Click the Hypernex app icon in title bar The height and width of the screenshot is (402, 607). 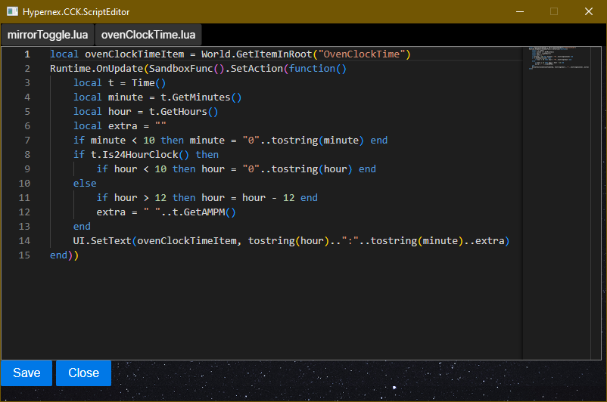click(13, 11)
